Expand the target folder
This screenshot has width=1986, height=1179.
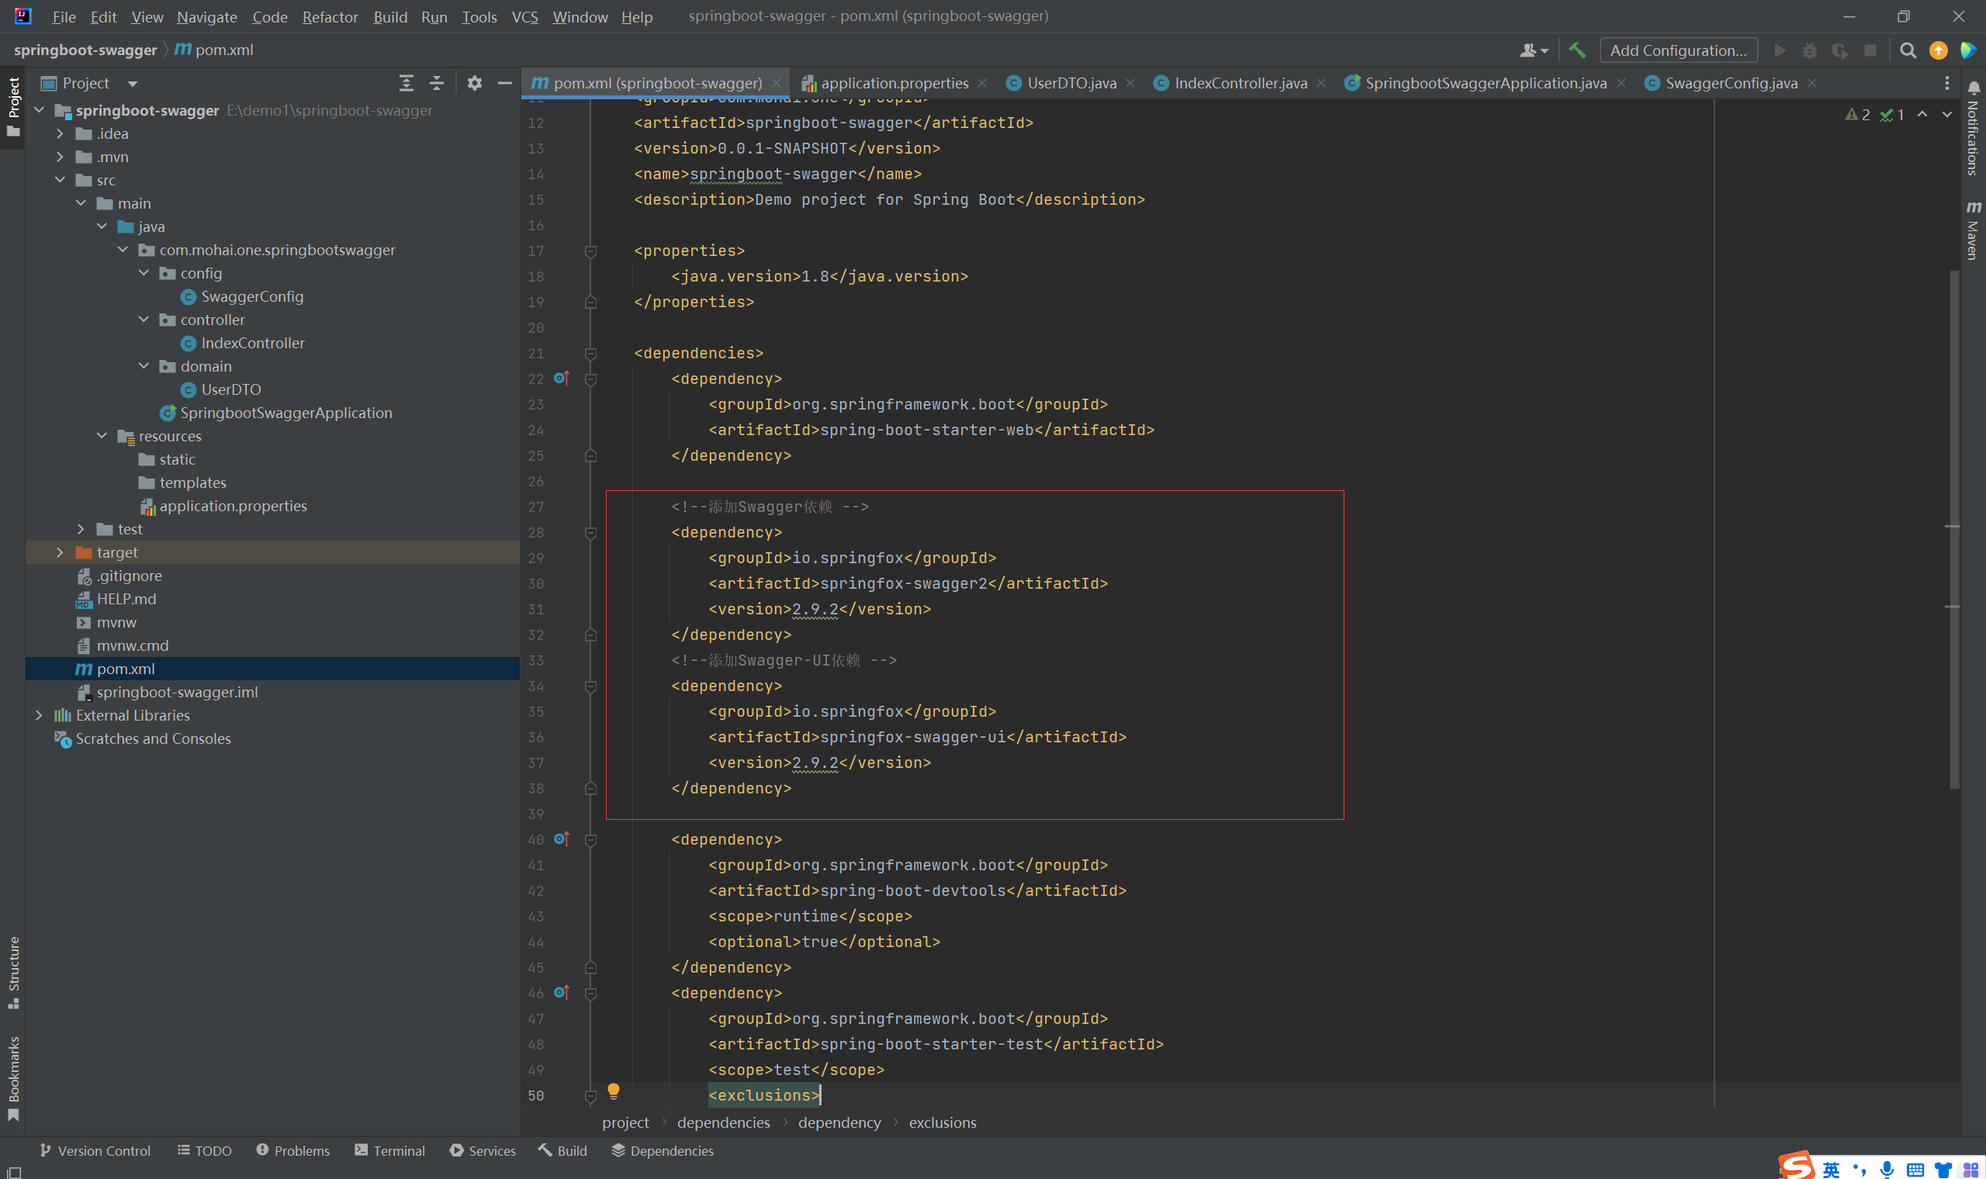click(60, 552)
